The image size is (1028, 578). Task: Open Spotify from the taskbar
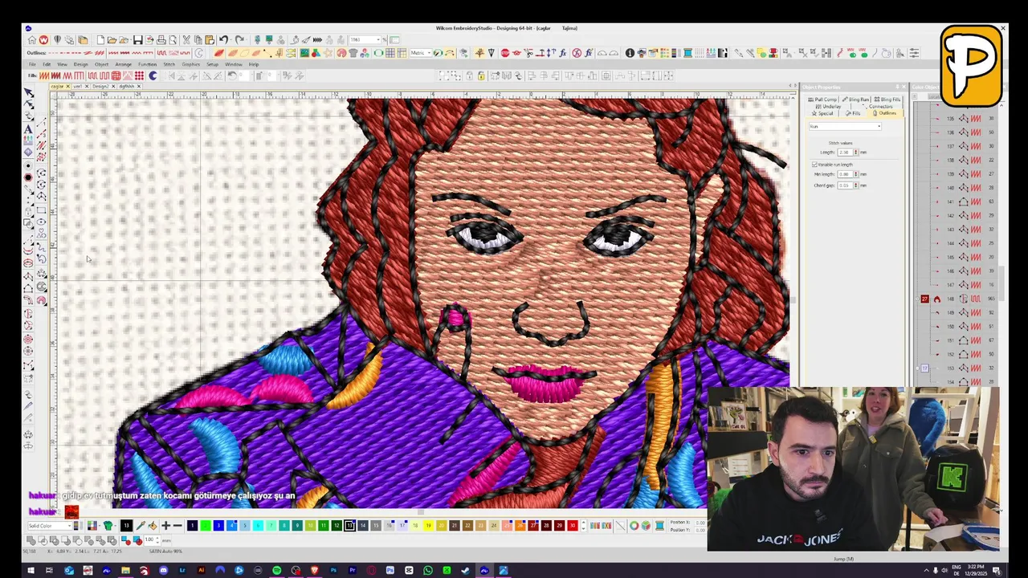pos(277,571)
